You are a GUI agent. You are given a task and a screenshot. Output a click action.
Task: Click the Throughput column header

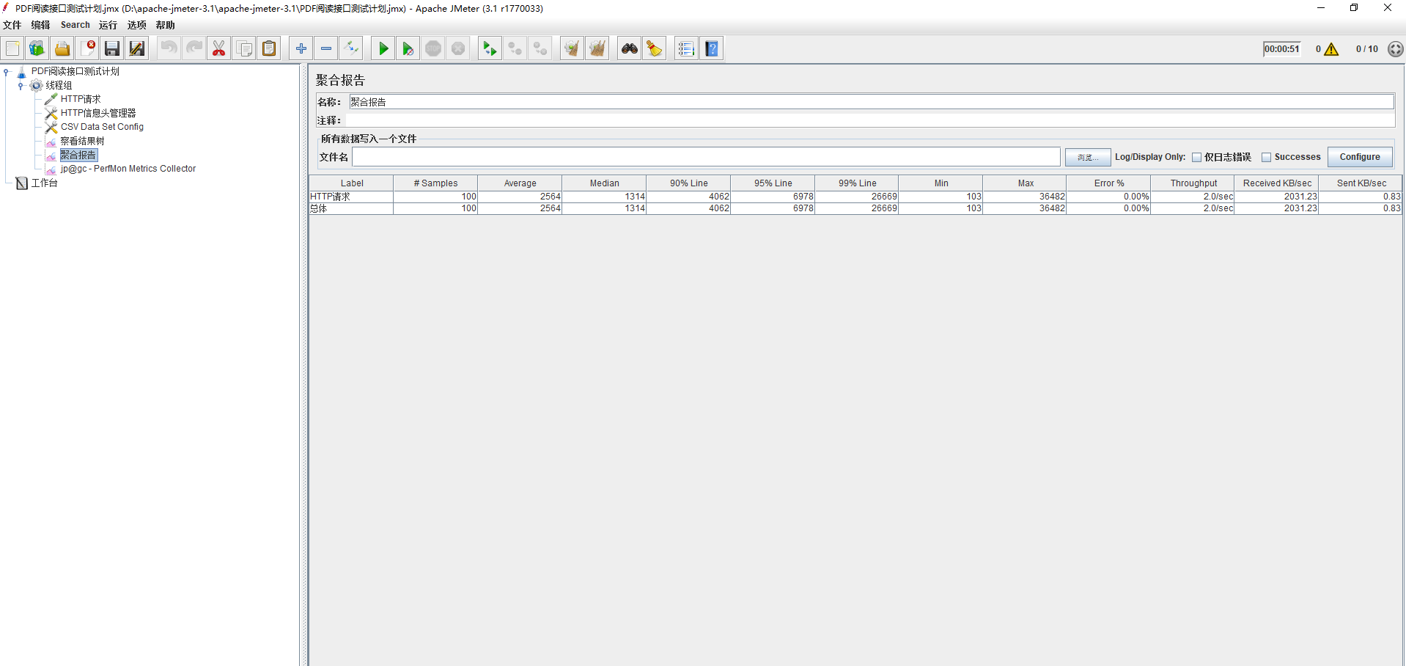pos(1193,183)
